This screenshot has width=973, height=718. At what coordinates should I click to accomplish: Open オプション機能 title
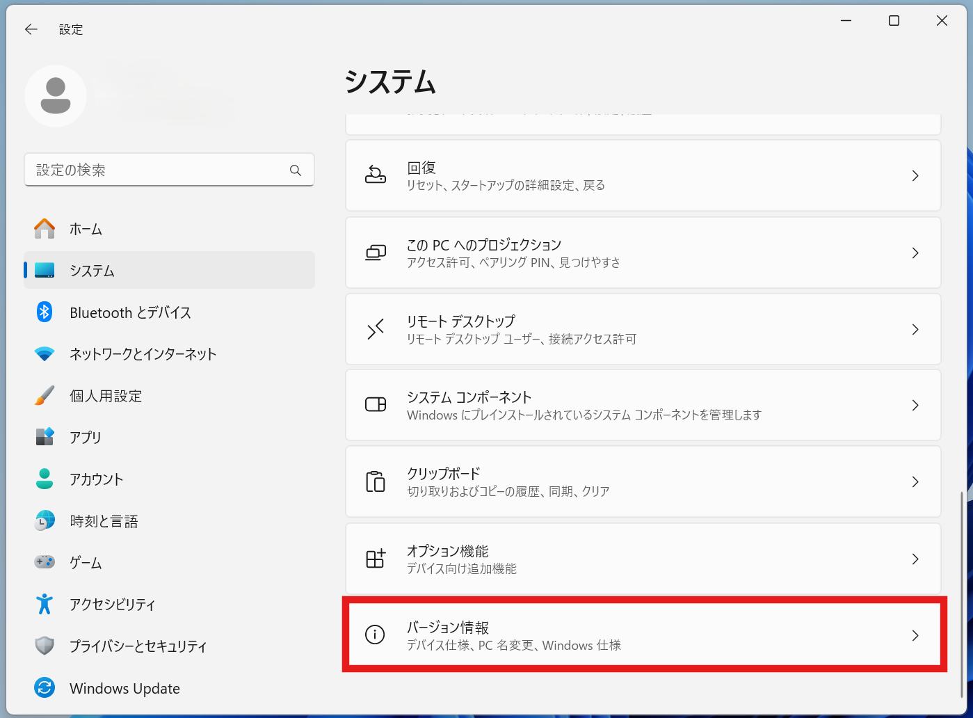[x=448, y=551]
